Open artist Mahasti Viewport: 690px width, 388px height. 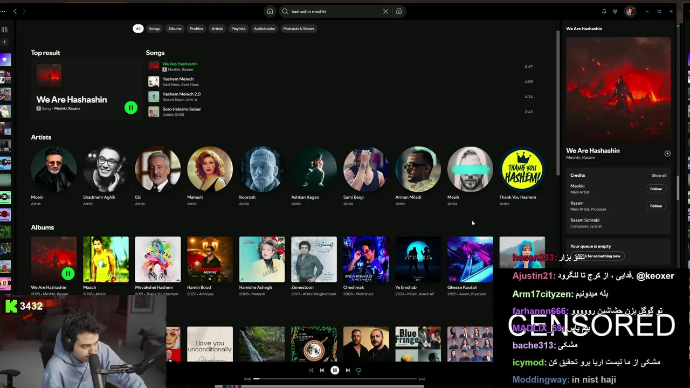(210, 169)
